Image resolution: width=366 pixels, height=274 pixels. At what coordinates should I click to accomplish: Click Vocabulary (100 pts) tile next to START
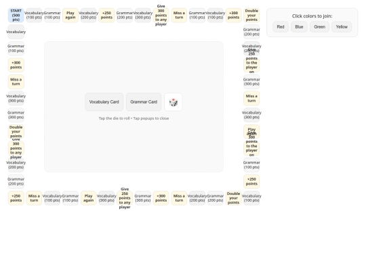pos(34,16)
